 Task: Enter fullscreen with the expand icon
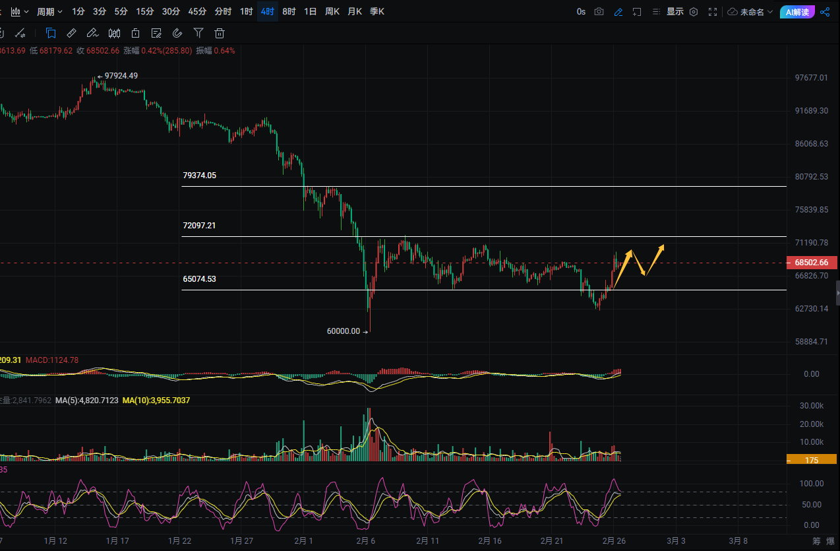click(x=712, y=11)
